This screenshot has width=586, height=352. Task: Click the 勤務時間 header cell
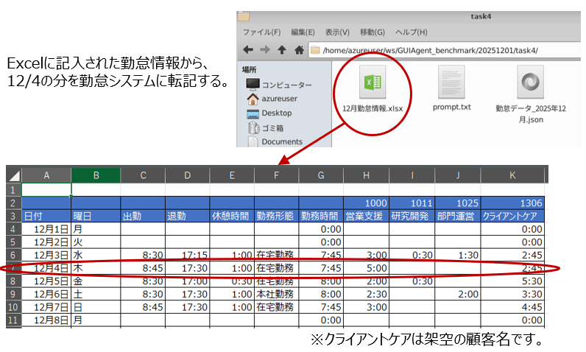tap(321, 216)
